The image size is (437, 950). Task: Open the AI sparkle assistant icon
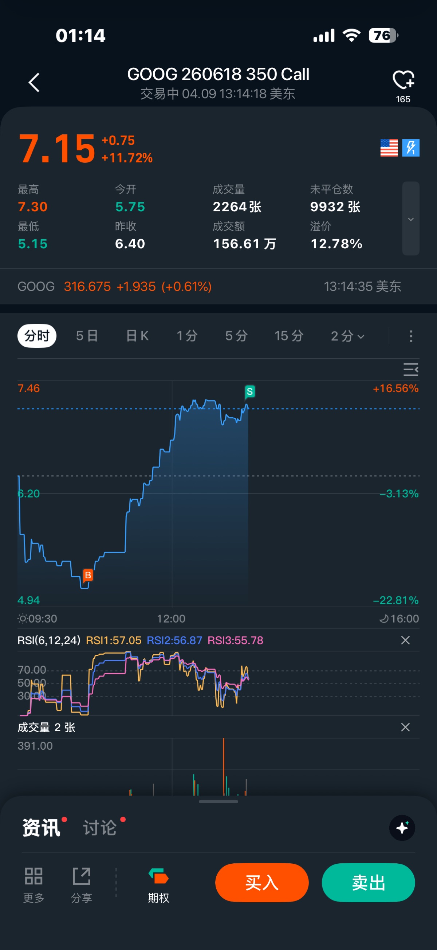tap(402, 828)
